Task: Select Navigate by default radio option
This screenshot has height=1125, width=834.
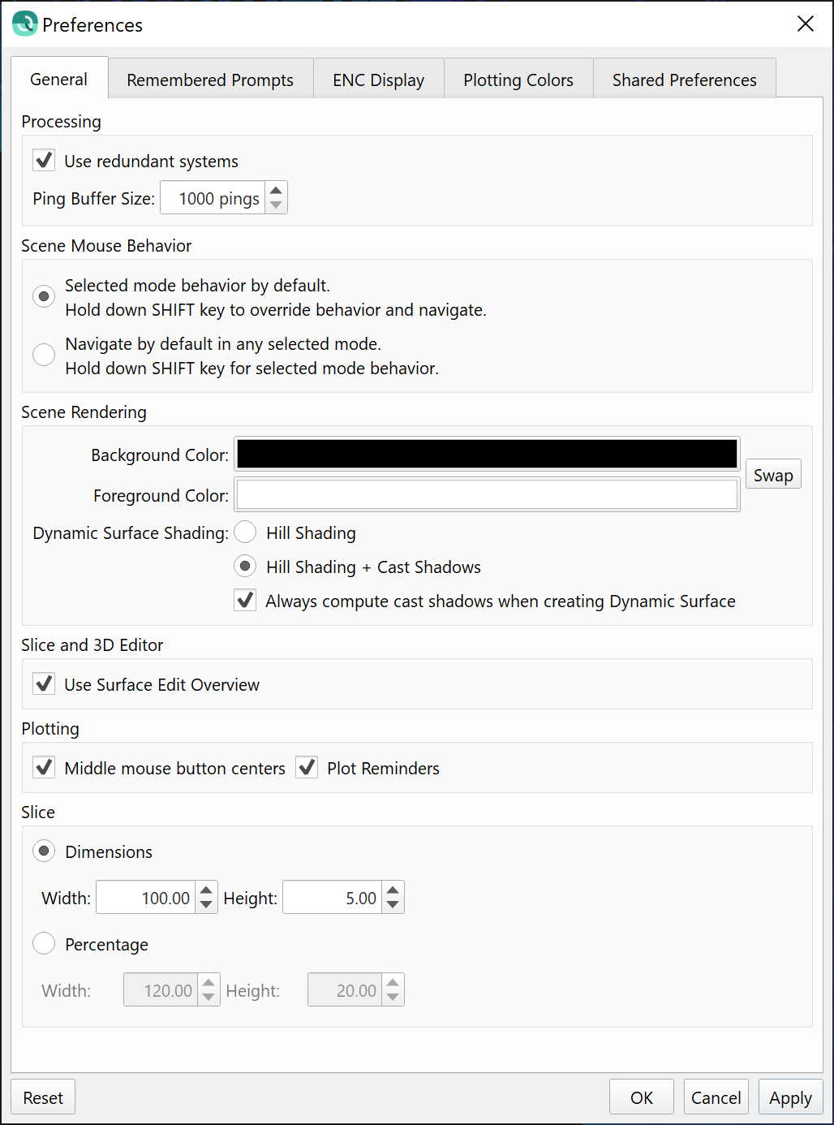Action: (x=44, y=355)
